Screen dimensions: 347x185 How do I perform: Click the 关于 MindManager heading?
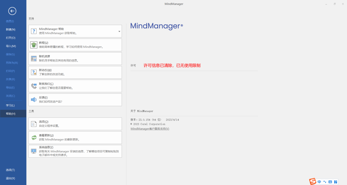tap(142, 111)
